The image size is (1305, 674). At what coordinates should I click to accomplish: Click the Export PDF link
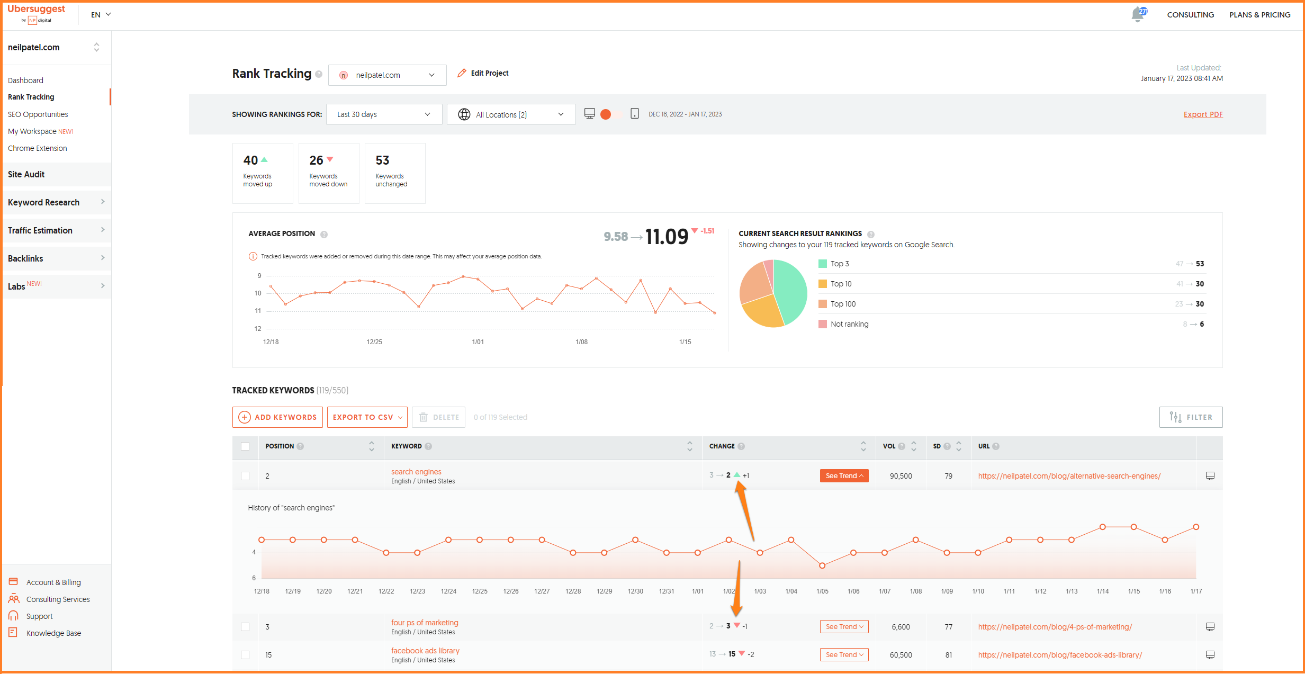[x=1203, y=114]
